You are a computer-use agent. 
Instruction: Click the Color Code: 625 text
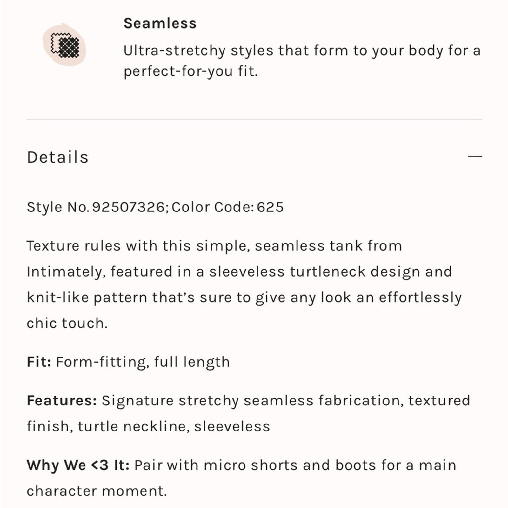[x=227, y=207]
